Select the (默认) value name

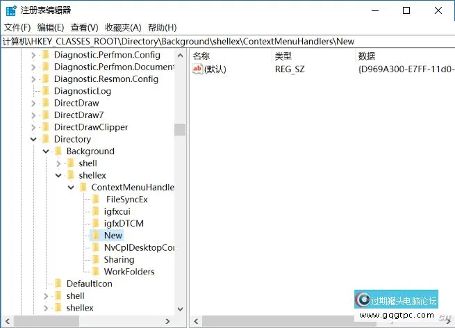[215, 69]
